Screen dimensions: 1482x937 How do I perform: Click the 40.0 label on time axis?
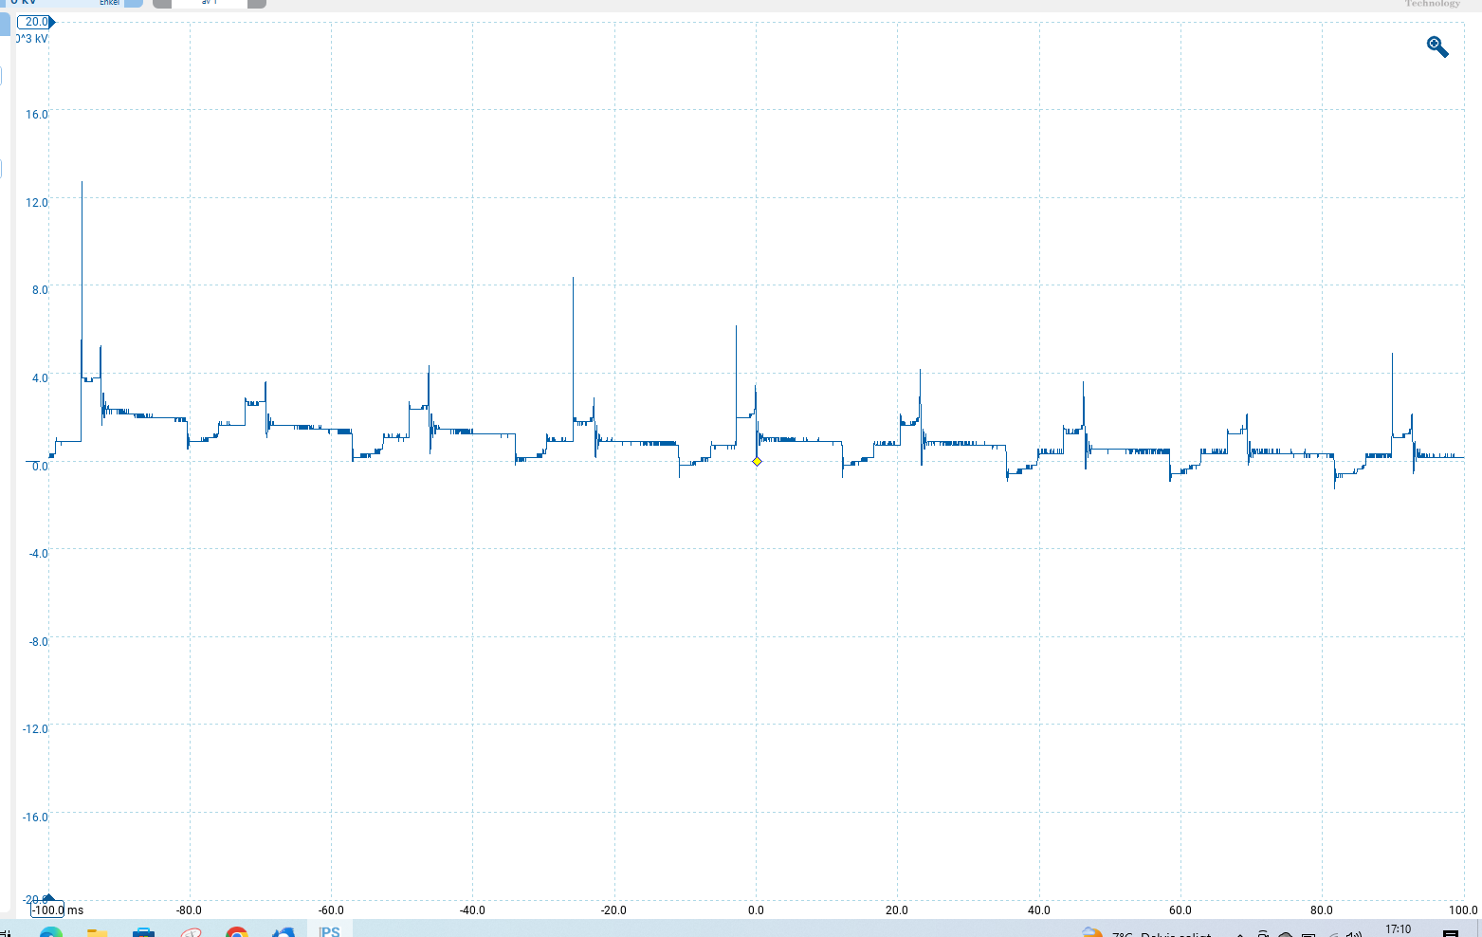1039,910
